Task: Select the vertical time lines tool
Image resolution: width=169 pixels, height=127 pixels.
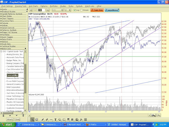Action: pos(73,120)
